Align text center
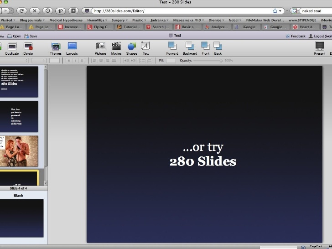Image resolution: width=332 pixels, height=249 pixels. (x=101, y=61)
